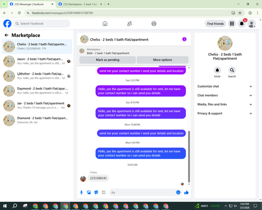Click the Mark as pending button

click(107, 60)
